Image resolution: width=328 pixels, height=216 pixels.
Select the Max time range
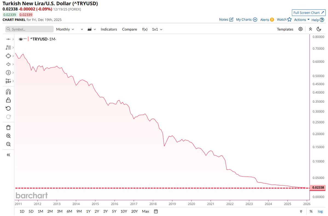[x=146, y=211]
